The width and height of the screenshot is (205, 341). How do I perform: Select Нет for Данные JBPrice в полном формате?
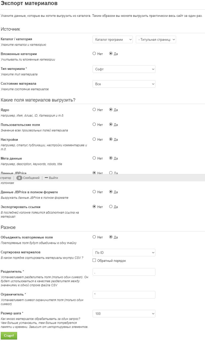point(94,192)
